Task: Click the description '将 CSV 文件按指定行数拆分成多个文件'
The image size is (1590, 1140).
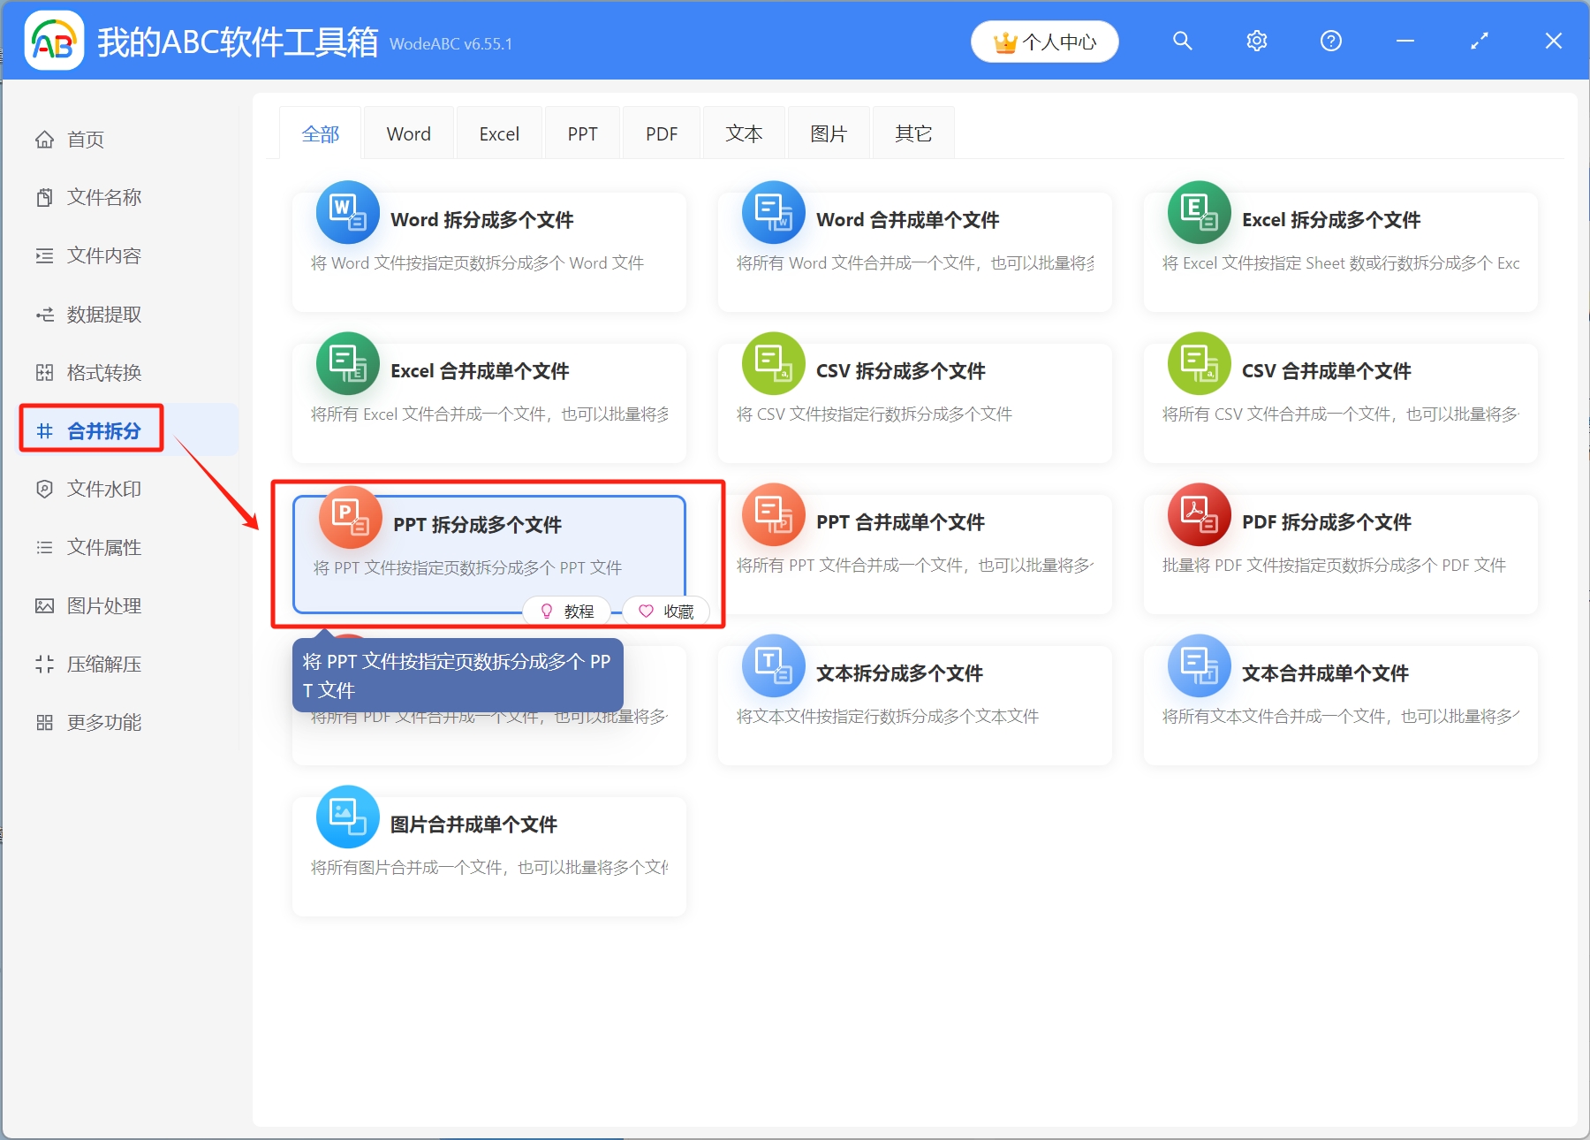Action: click(x=874, y=414)
